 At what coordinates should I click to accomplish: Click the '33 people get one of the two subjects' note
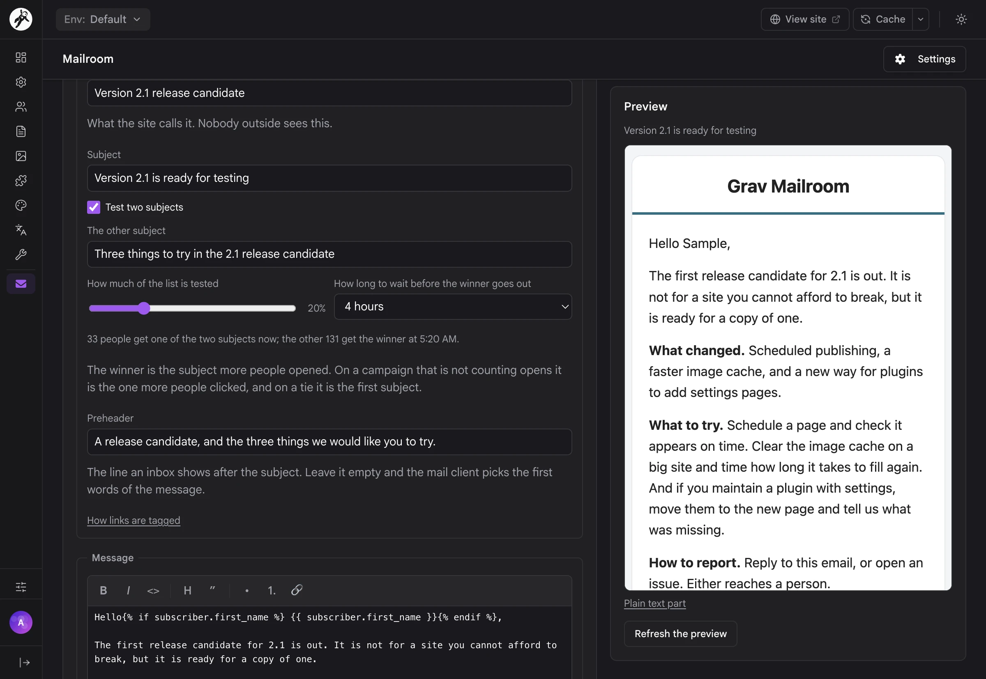pos(273,339)
